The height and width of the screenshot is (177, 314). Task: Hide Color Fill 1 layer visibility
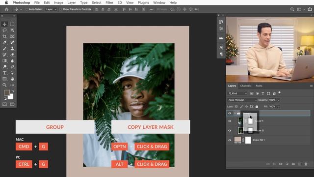(x=230, y=140)
